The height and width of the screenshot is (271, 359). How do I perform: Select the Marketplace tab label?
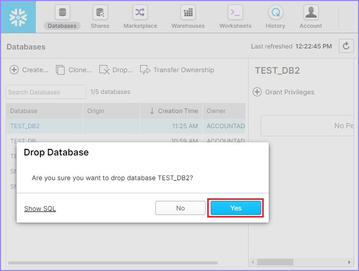coord(140,26)
